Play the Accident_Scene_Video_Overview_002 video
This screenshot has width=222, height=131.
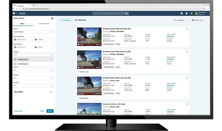pos(90,61)
